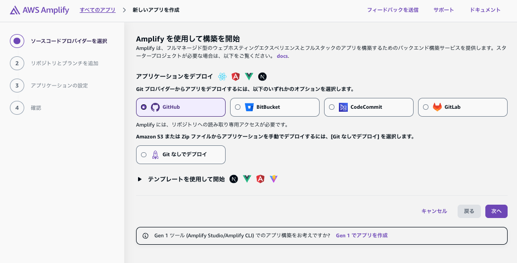This screenshot has width=517, height=263.
Task: Open the サポート link in header
Action: click(x=443, y=10)
